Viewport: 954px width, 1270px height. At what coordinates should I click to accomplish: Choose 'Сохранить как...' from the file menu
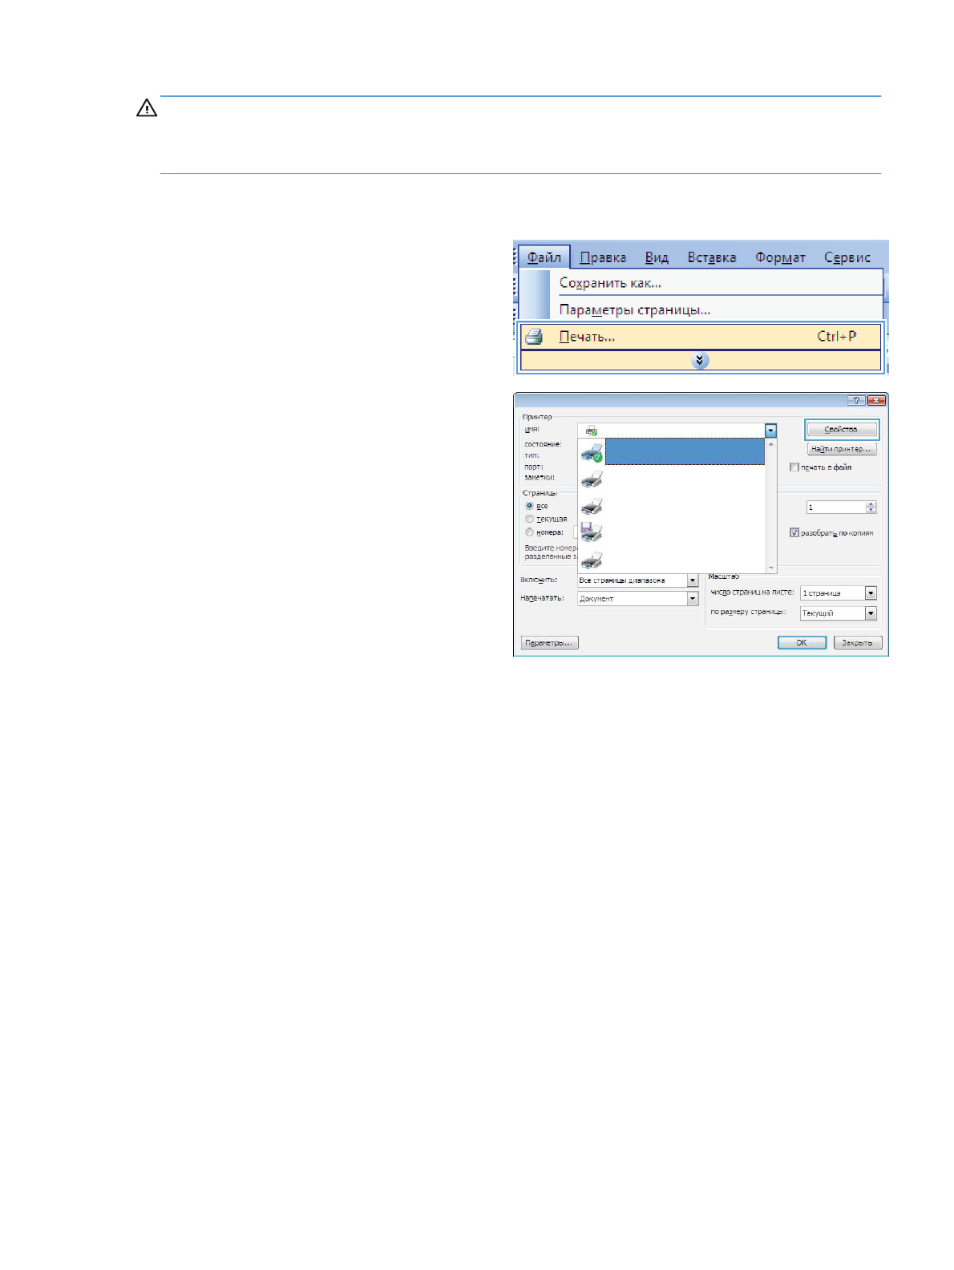(610, 283)
